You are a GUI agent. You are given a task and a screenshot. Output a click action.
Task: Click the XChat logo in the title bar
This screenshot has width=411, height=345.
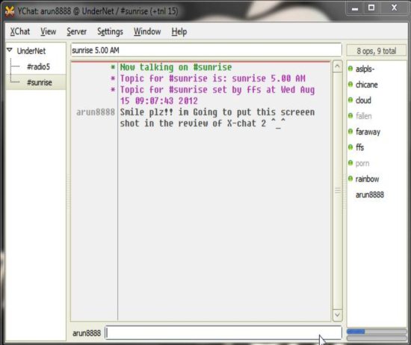point(10,11)
